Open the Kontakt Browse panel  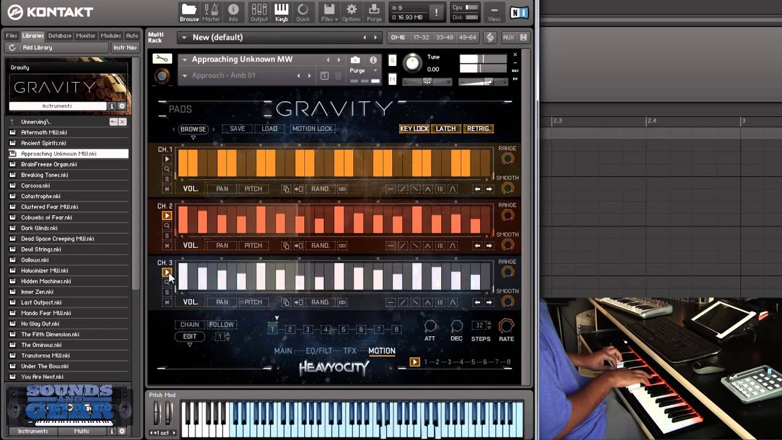pos(189,12)
